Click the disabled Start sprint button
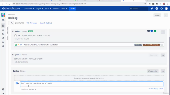 (154, 55)
